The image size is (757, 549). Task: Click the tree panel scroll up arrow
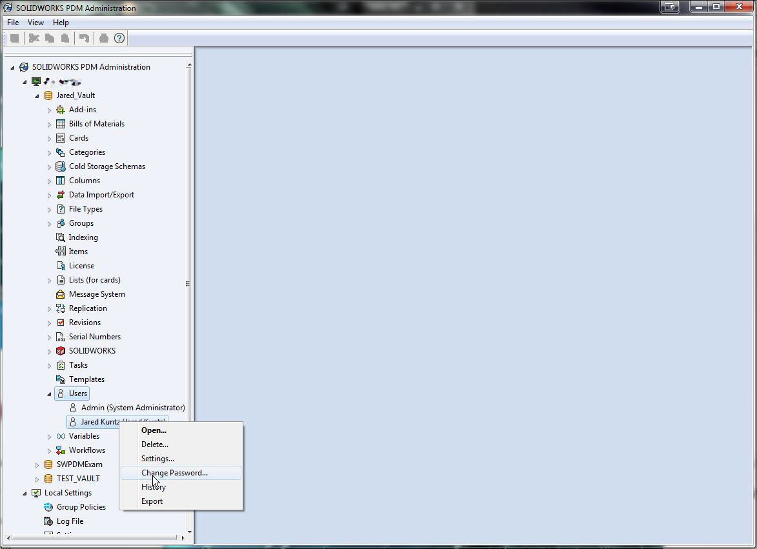coord(189,65)
